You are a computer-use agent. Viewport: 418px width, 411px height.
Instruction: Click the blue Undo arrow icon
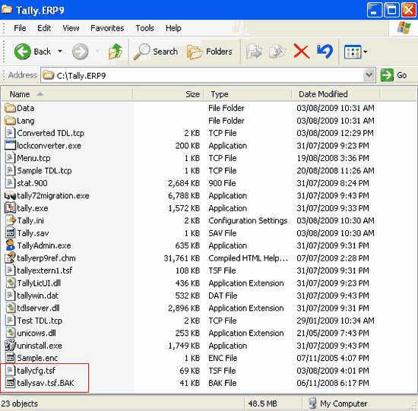click(325, 51)
